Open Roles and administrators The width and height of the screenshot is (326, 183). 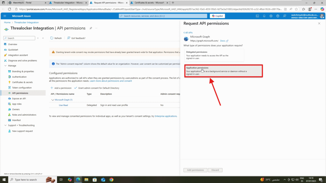(24, 115)
